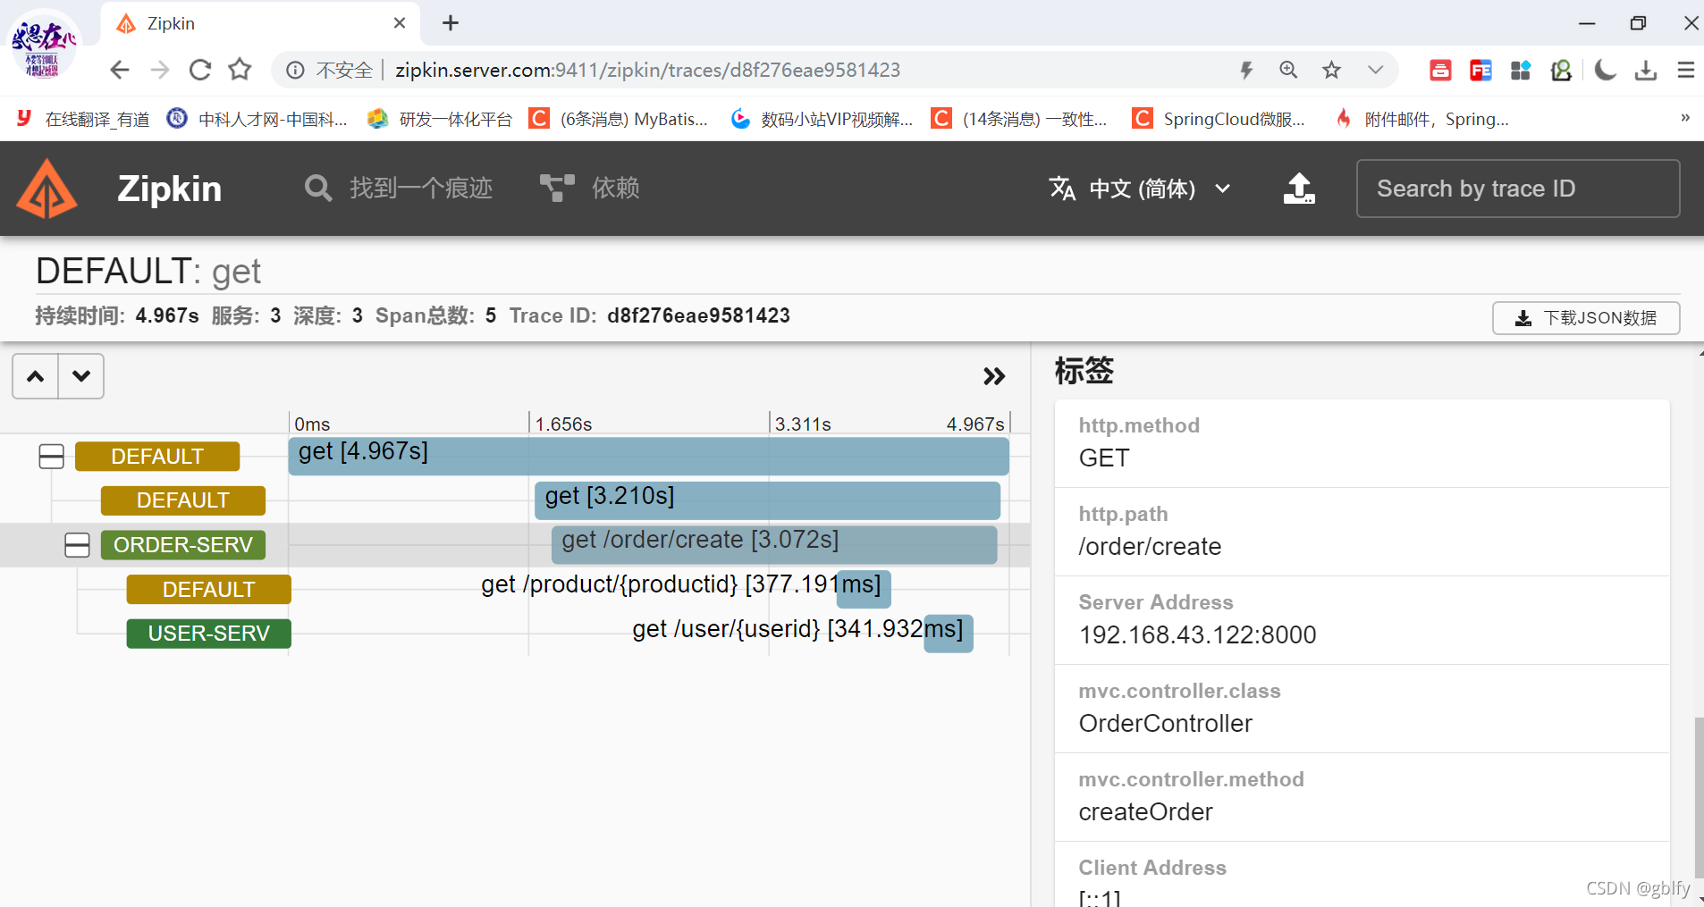Viewport: 1704px width, 907px height.
Task: Click the /order/create tag value
Action: tap(1150, 546)
